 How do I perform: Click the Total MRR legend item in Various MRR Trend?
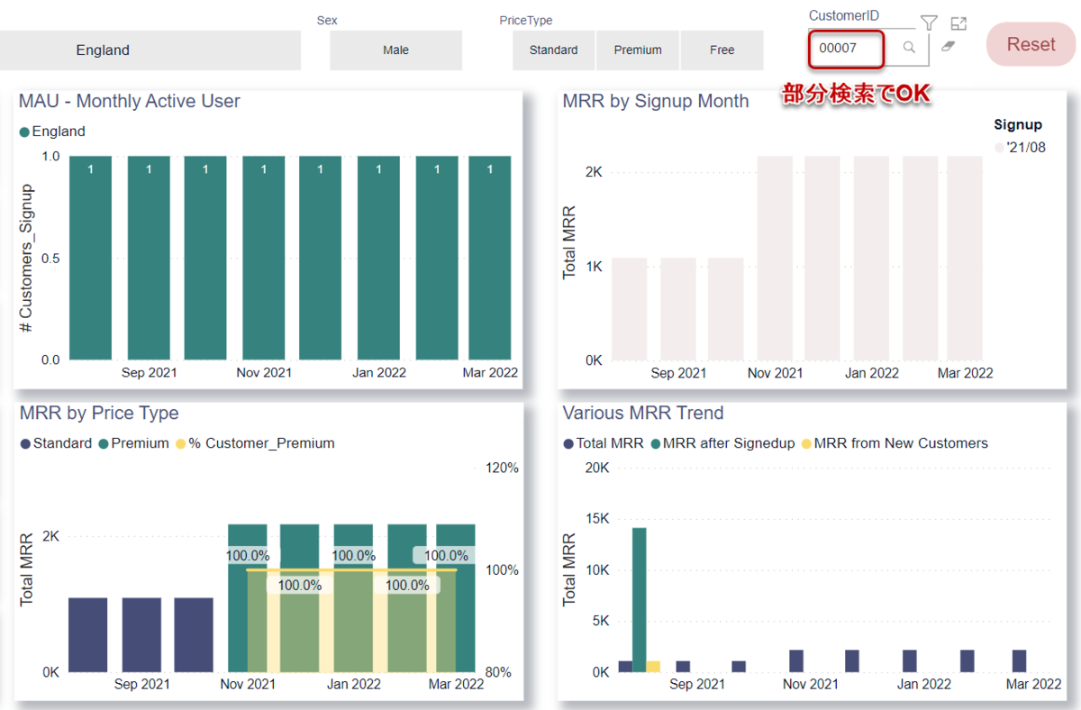(604, 443)
